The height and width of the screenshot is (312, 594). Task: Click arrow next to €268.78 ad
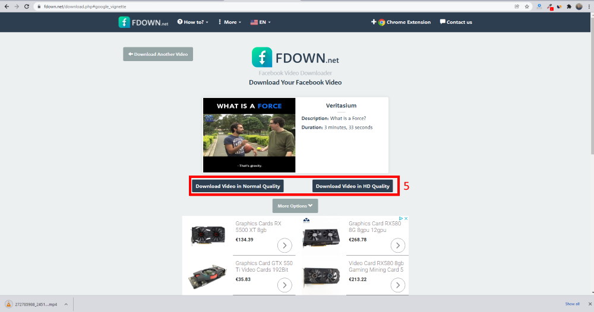[x=398, y=246]
